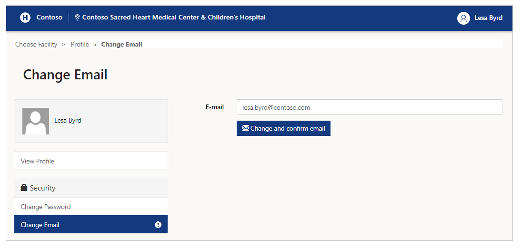This screenshot has height=248, width=521.
Task: Go to Choose Facility breadcrumb
Action: pos(36,45)
